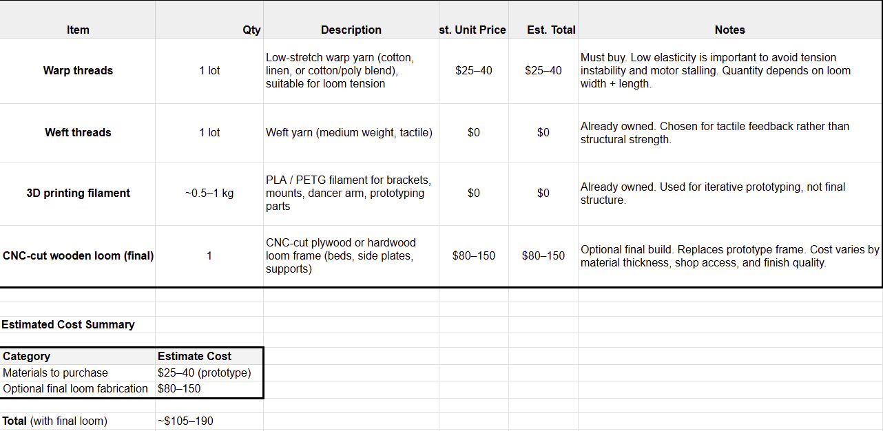
Task: Select the Warp threads item cell
Action: [78, 70]
